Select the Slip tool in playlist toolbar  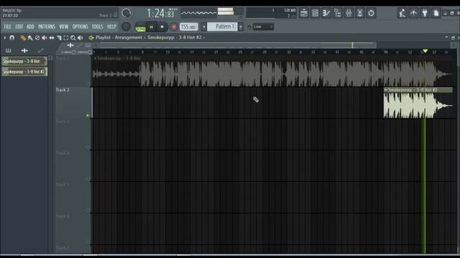click(52, 38)
